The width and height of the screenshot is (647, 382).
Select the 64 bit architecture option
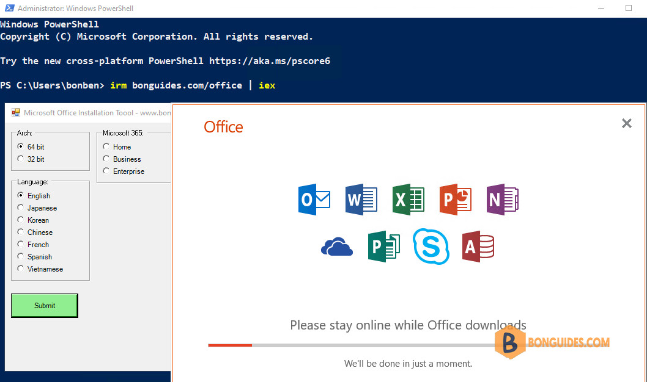pyautogui.click(x=31, y=146)
